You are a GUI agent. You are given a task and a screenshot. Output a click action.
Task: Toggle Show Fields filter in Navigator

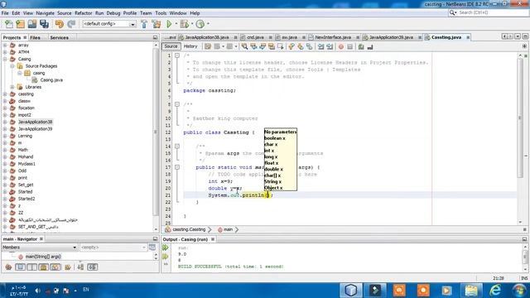(20, 267)
